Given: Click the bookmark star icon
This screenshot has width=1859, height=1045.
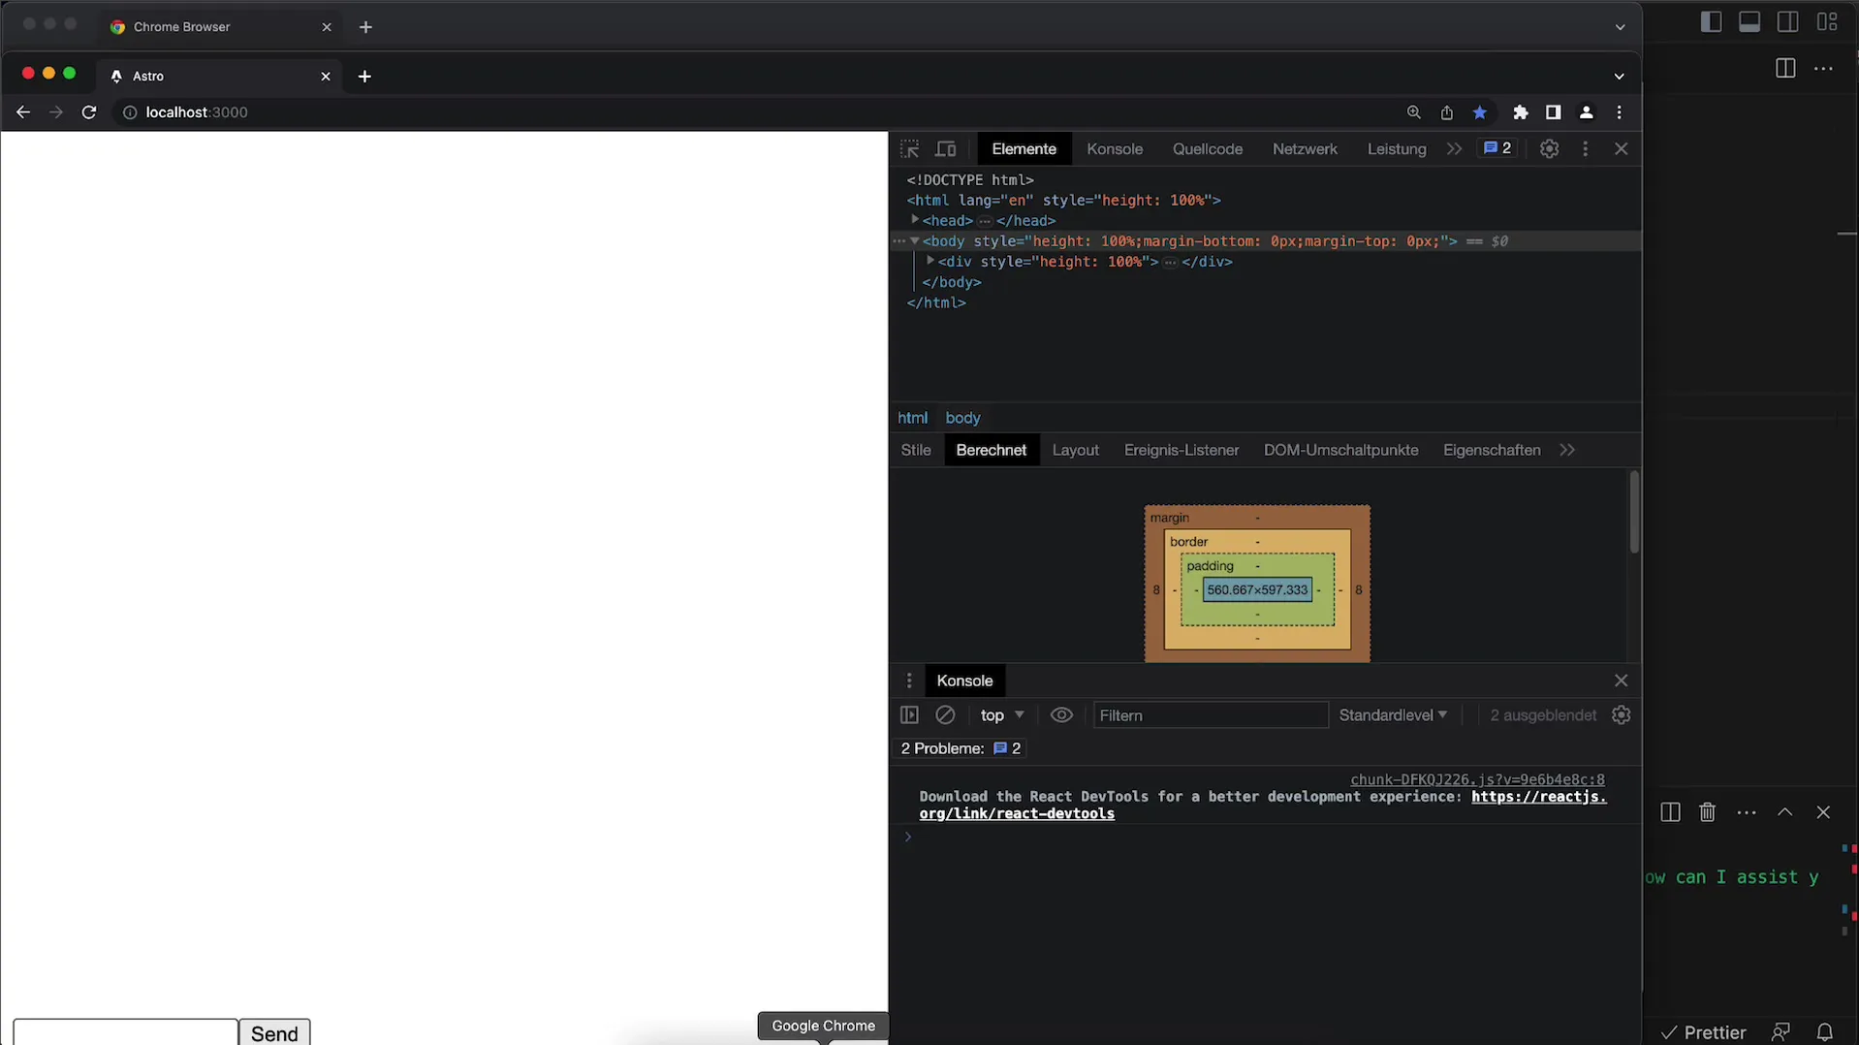Looking at the screenshot, I should pyautogui.click(x=1480, y=112).
